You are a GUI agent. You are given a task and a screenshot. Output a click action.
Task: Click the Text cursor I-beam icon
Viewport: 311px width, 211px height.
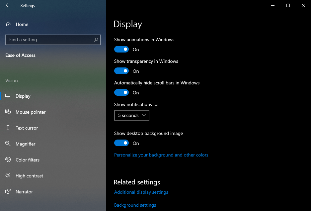pos(8,128)
